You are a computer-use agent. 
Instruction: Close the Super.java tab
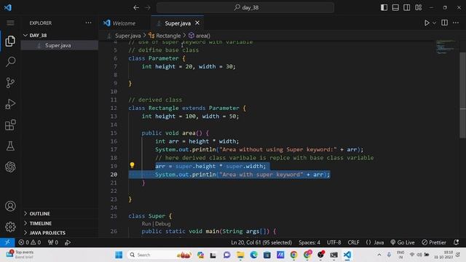[x=197, y=23]
